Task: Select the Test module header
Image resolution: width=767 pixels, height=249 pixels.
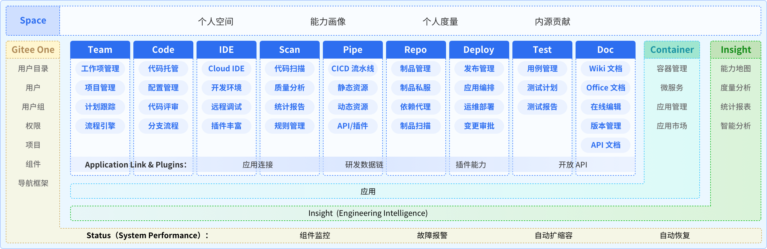Action: pos(542,50)
